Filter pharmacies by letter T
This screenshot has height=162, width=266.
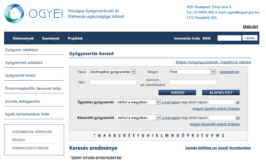click(202, 135)
